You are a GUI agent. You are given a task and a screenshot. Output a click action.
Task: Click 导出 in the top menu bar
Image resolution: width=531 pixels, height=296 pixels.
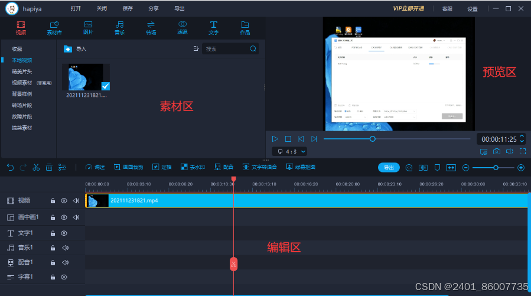tap(180, 8)
